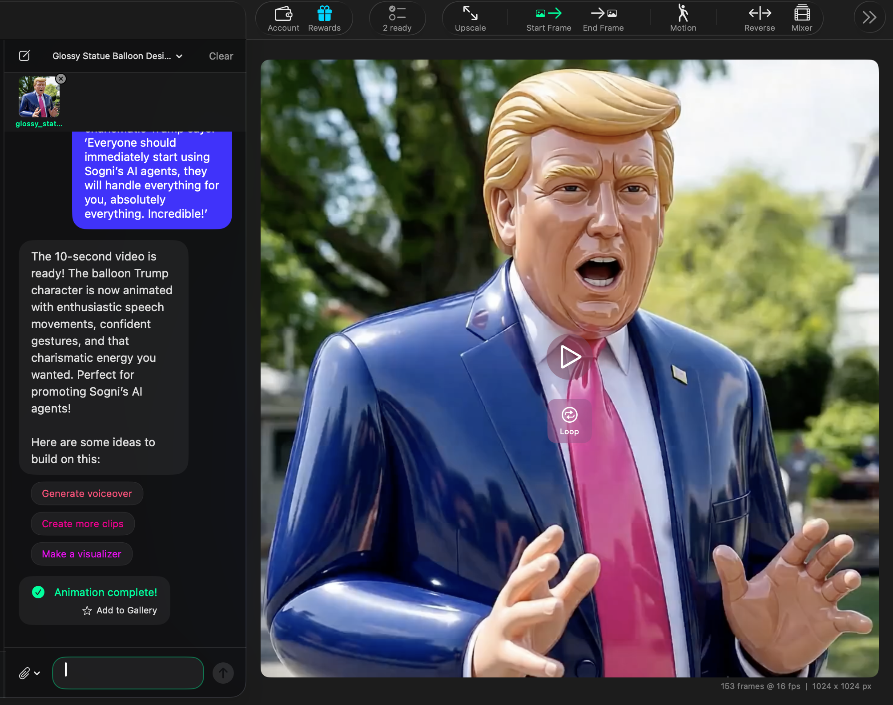
Task: Remove the glossy_stat attachment thumbnail
Action: tap(61, 79)
